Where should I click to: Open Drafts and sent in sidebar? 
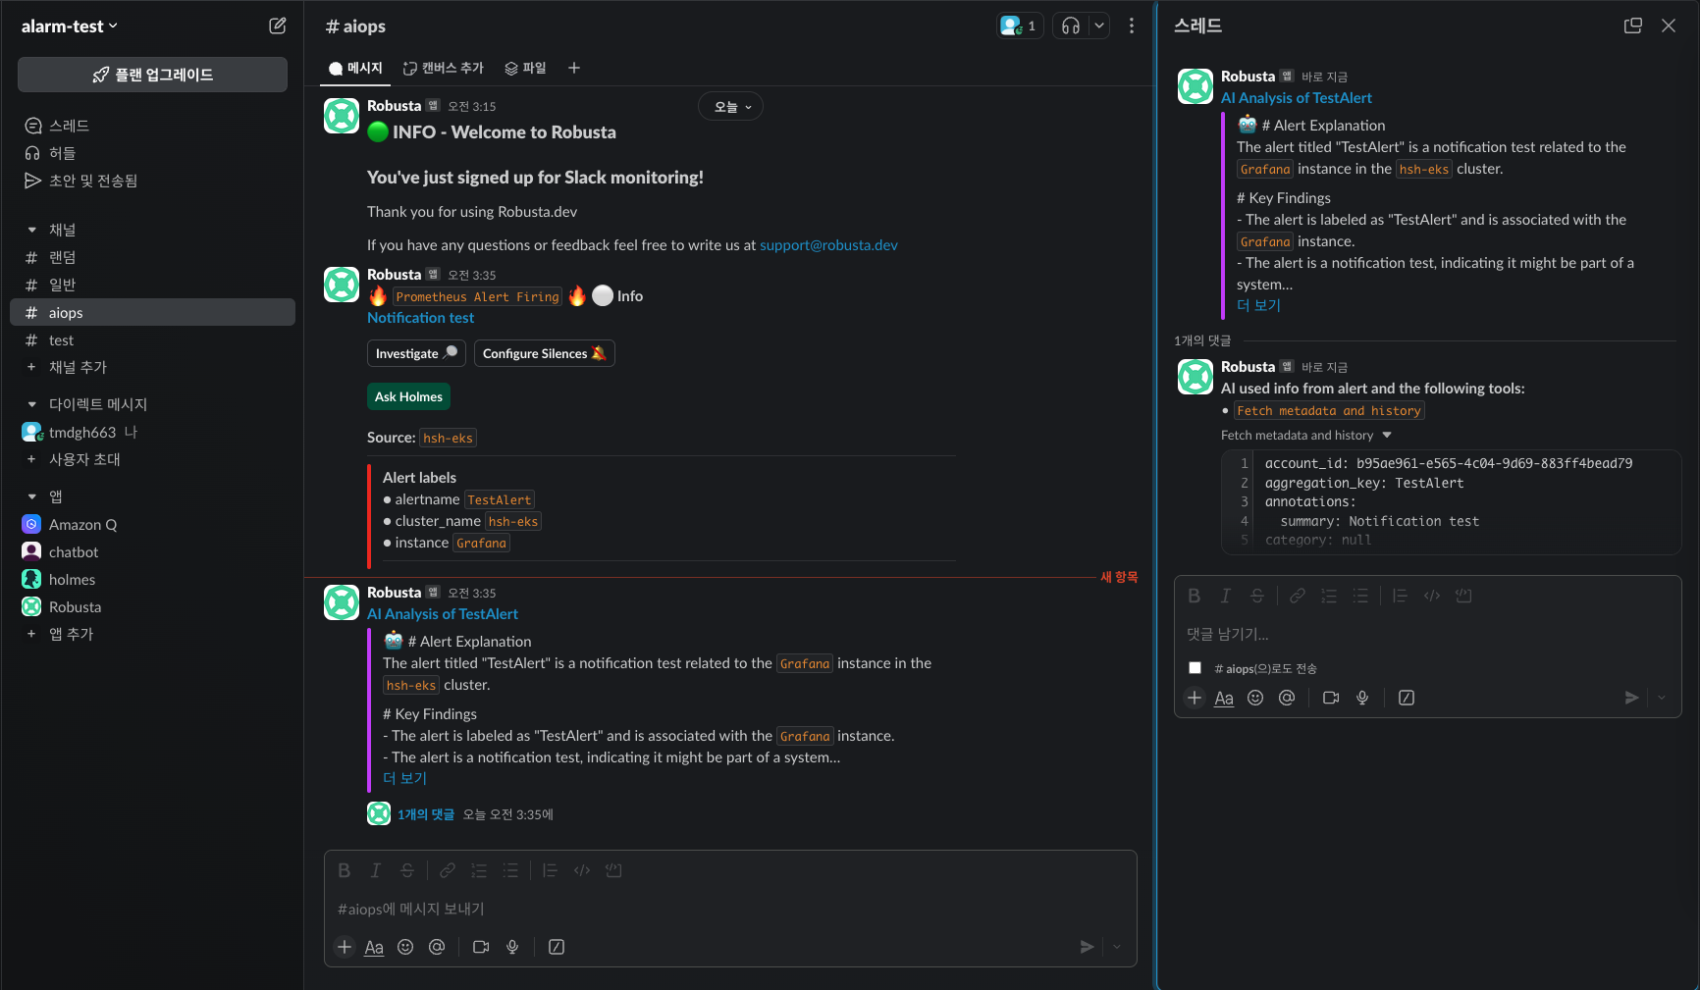click(152, 181)
